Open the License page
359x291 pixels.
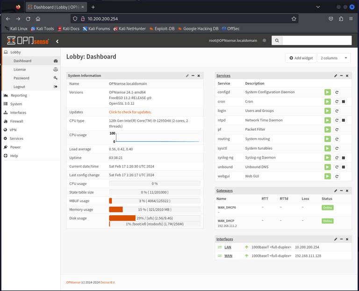31,69
